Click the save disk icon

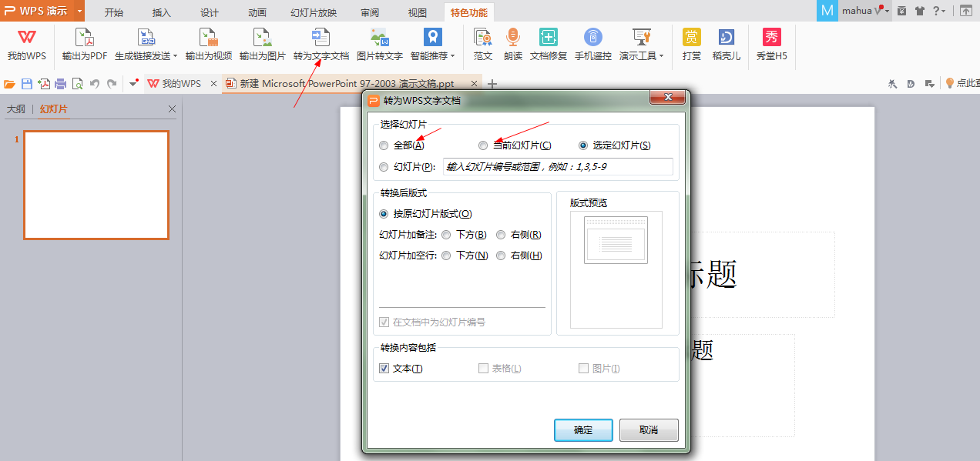(27, 83)
